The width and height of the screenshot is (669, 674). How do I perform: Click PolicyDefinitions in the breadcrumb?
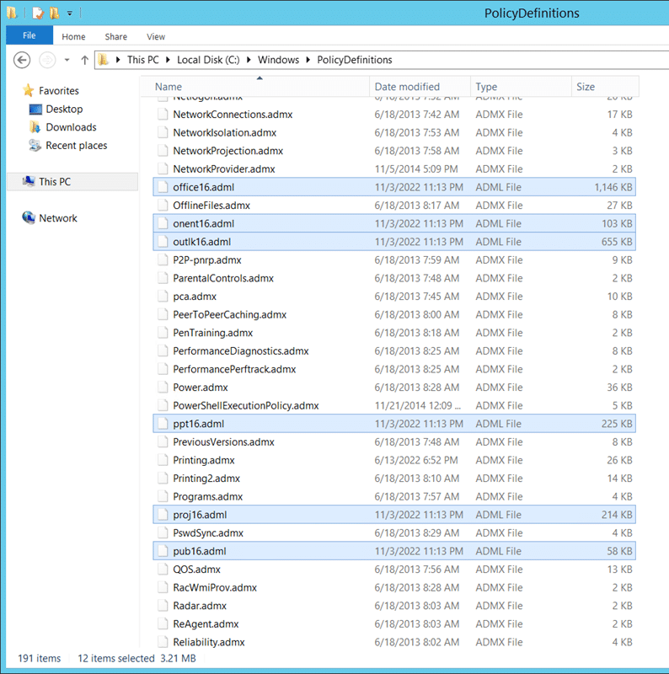click(x=355, y=60)
